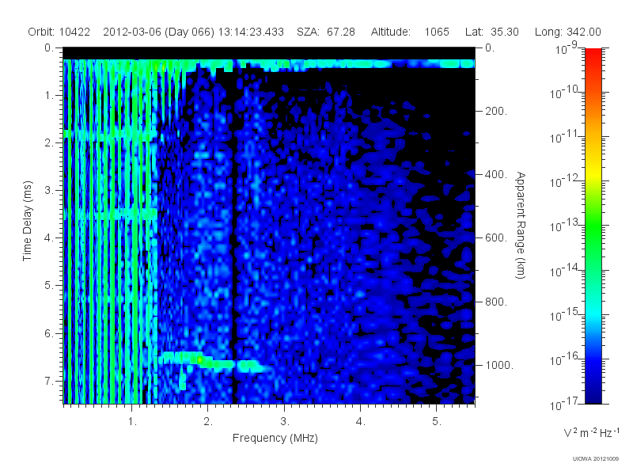Click the 600. apparent range tick label
This screenshot has width=633, height=475.
pyautogui.click(x=496, y=238)
